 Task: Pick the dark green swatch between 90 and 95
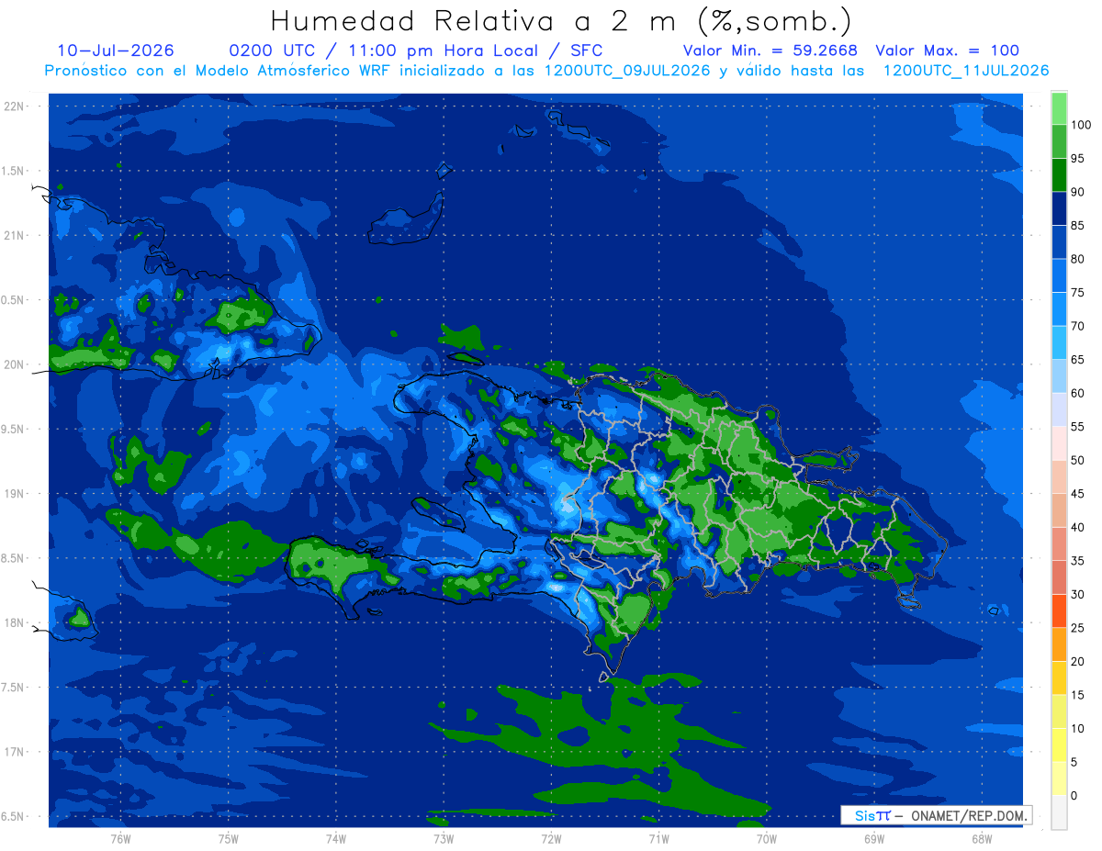[1059, 175]
